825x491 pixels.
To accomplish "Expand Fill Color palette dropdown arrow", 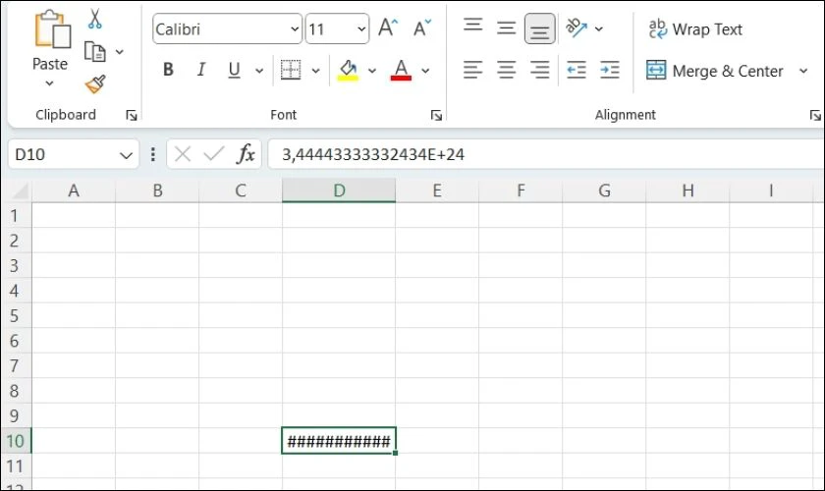I will pos(372,71).
